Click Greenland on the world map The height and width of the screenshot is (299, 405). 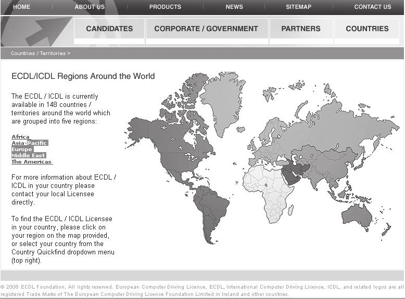tap(223, 100)
